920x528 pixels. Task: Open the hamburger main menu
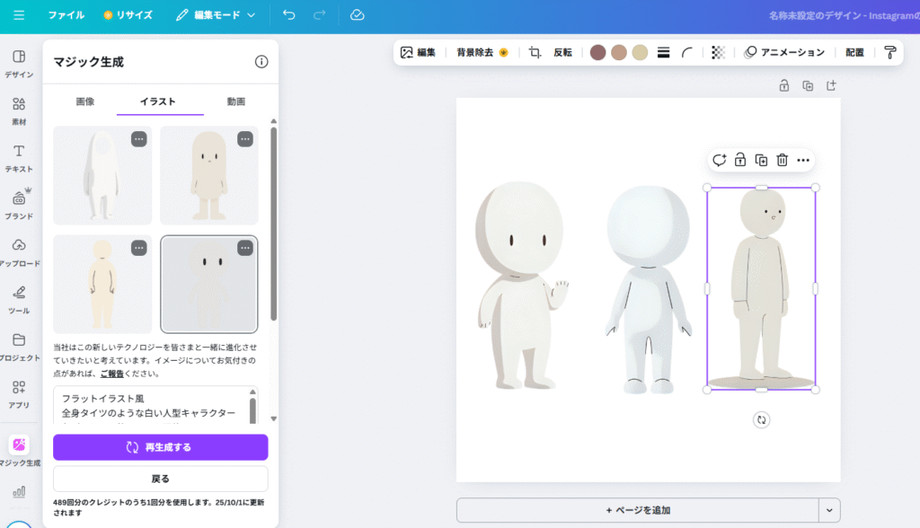(x=19, y=15)
